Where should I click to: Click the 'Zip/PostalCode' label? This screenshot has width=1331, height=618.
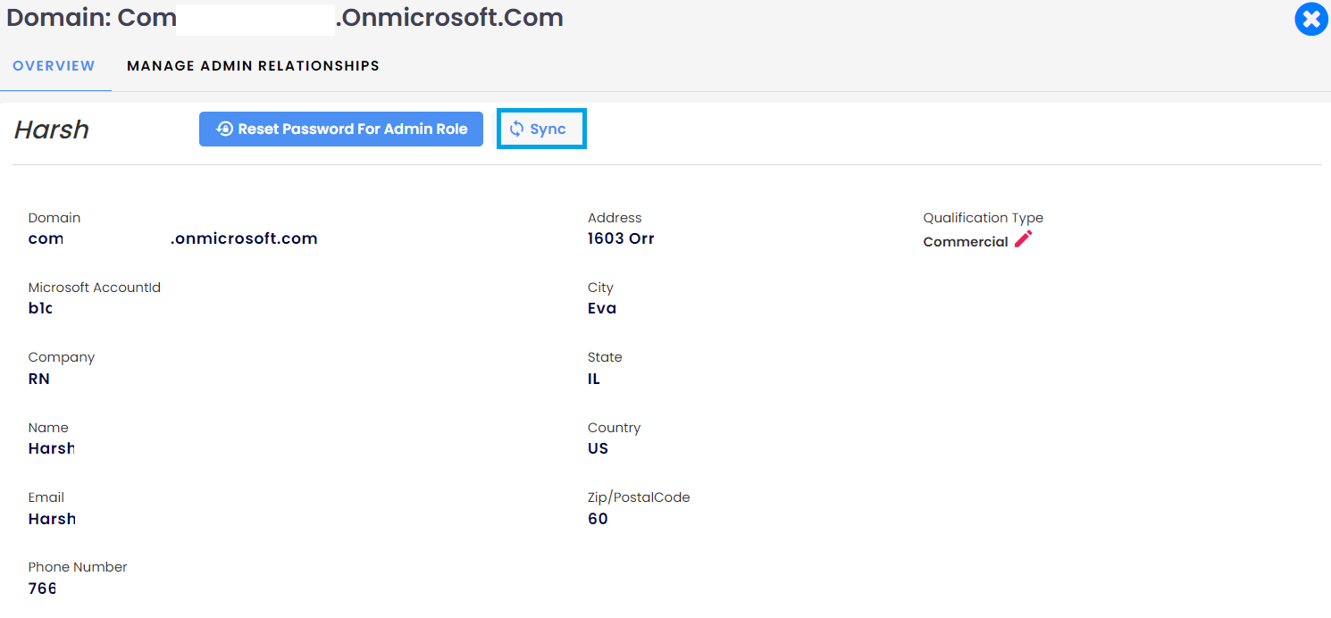coord(639,497)
